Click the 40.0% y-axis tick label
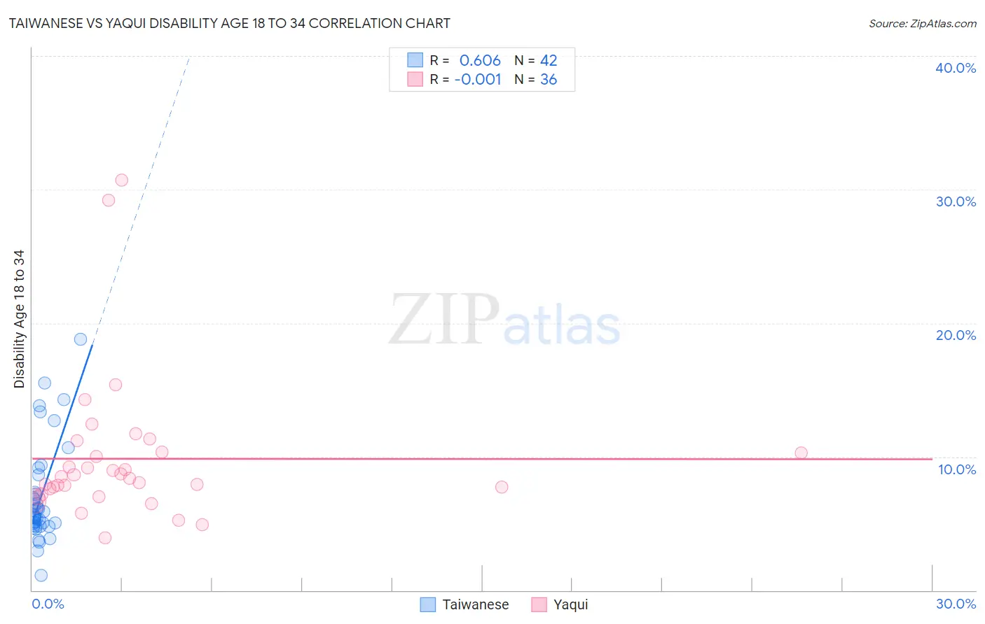This screenshot has height=624, width=985. (x=956, y=68)
